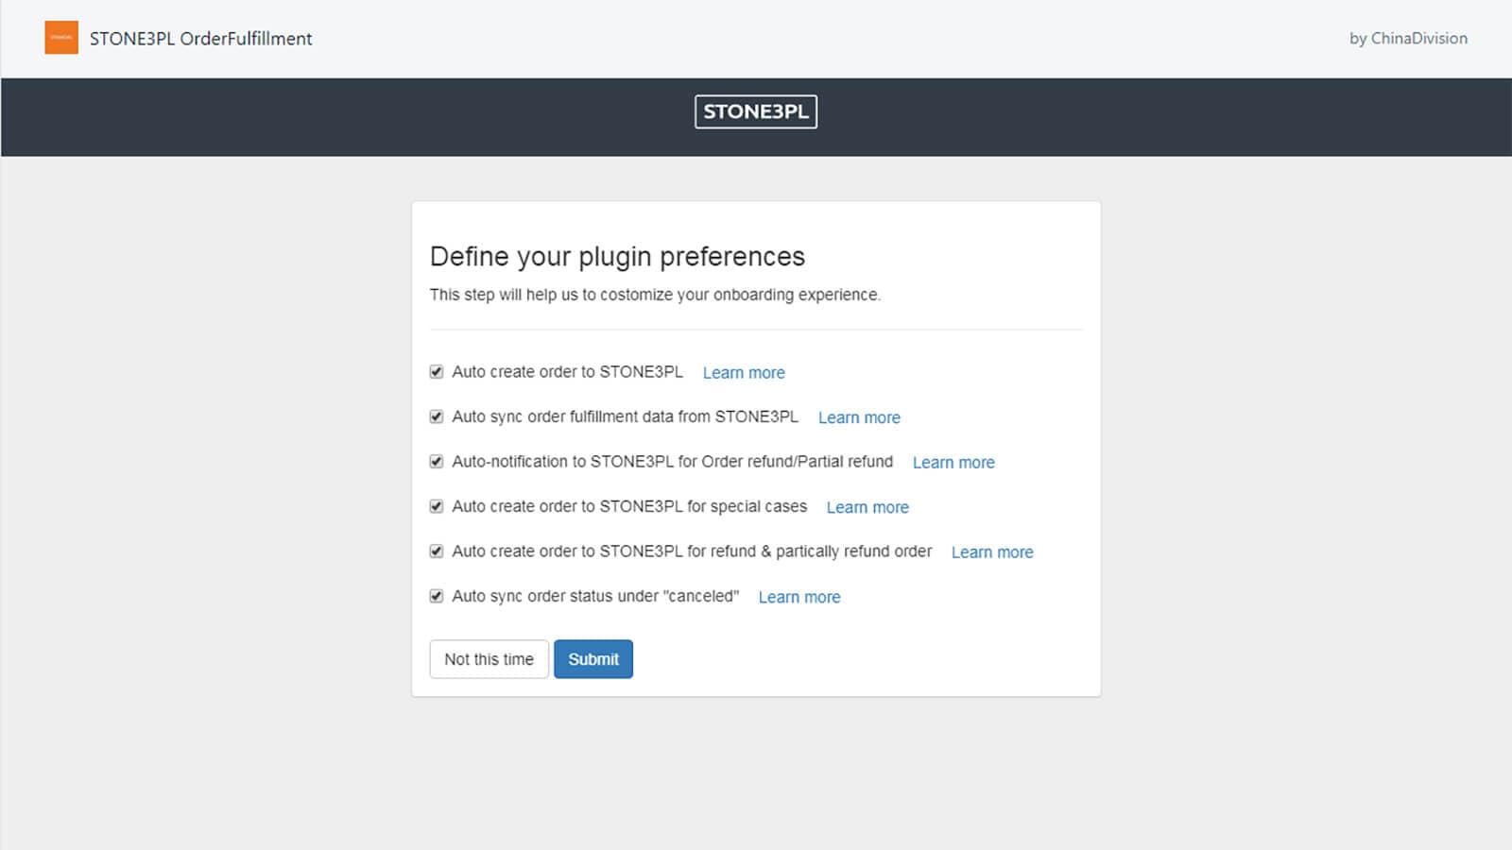Click 'Learn more' for canceled order sync
Screen dimensions: 1512x850
click(799, 597)
